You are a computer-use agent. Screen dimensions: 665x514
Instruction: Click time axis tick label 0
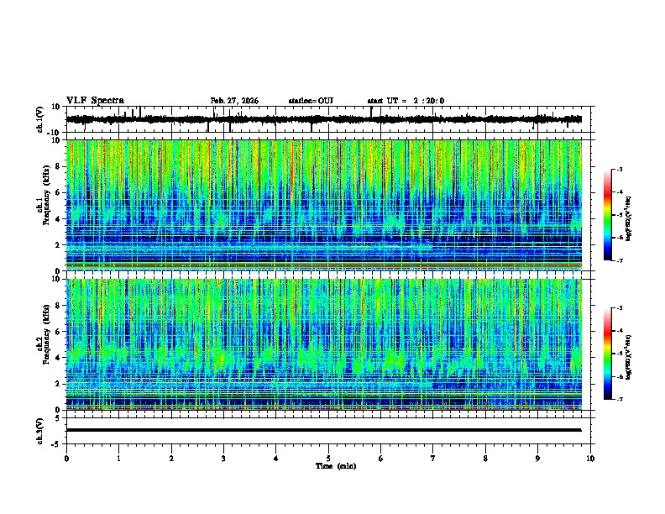pyautogui.click(x=66, y=459)
